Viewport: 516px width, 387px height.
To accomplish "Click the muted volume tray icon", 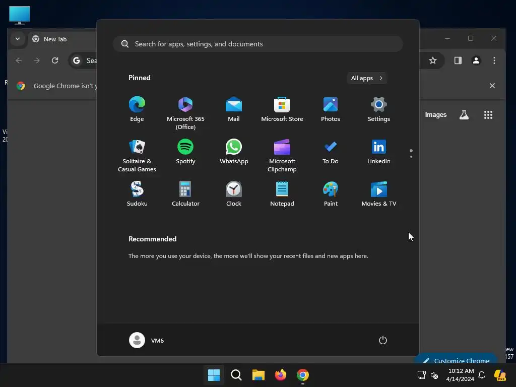I will 434,375.
